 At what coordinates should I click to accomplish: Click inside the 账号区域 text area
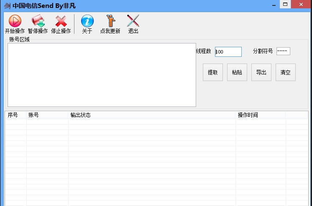point(102,75)
